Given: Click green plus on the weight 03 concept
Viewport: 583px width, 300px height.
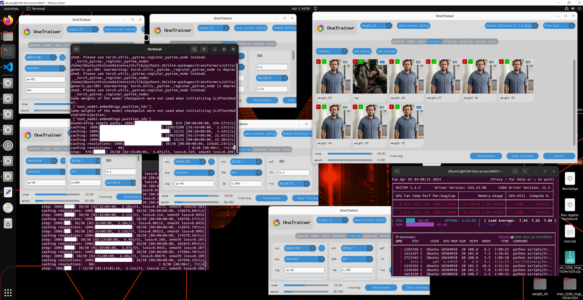Looking at the screenshot, I should pos(360,106).
